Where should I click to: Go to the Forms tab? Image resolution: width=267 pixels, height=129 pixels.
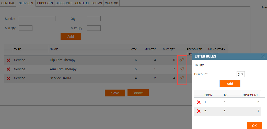point(97,3)
